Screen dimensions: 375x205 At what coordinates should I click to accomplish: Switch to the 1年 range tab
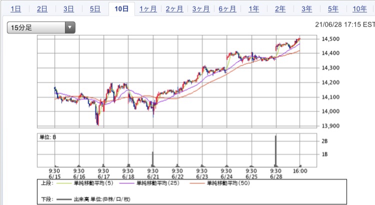253,9
